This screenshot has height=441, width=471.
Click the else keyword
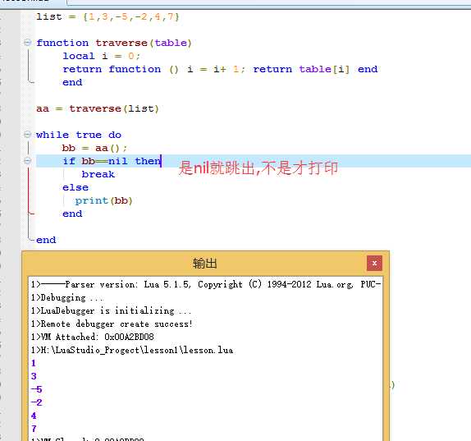tap(75, 187)
